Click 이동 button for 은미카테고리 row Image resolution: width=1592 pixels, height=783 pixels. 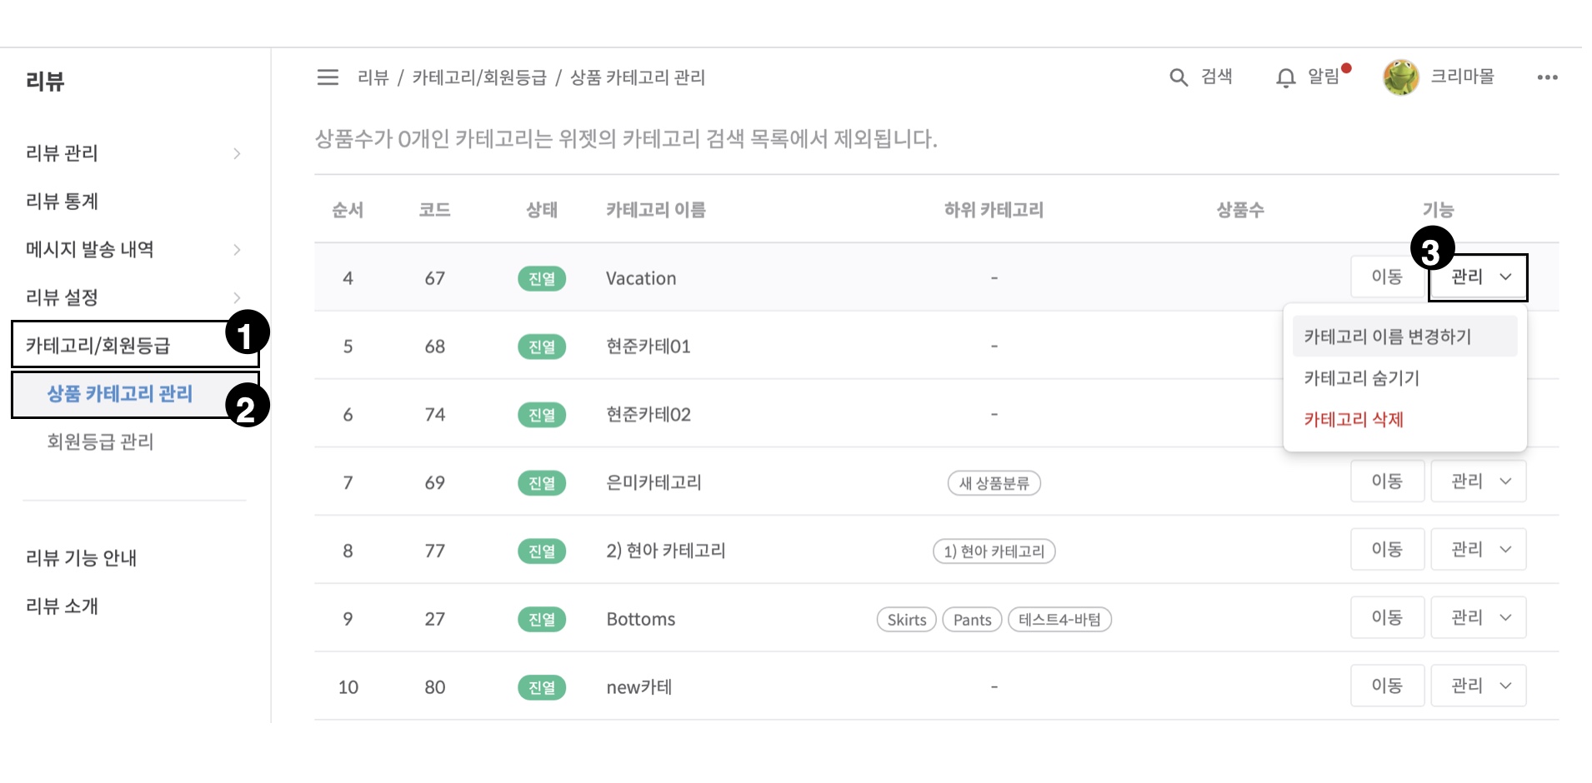point(1387,481)
